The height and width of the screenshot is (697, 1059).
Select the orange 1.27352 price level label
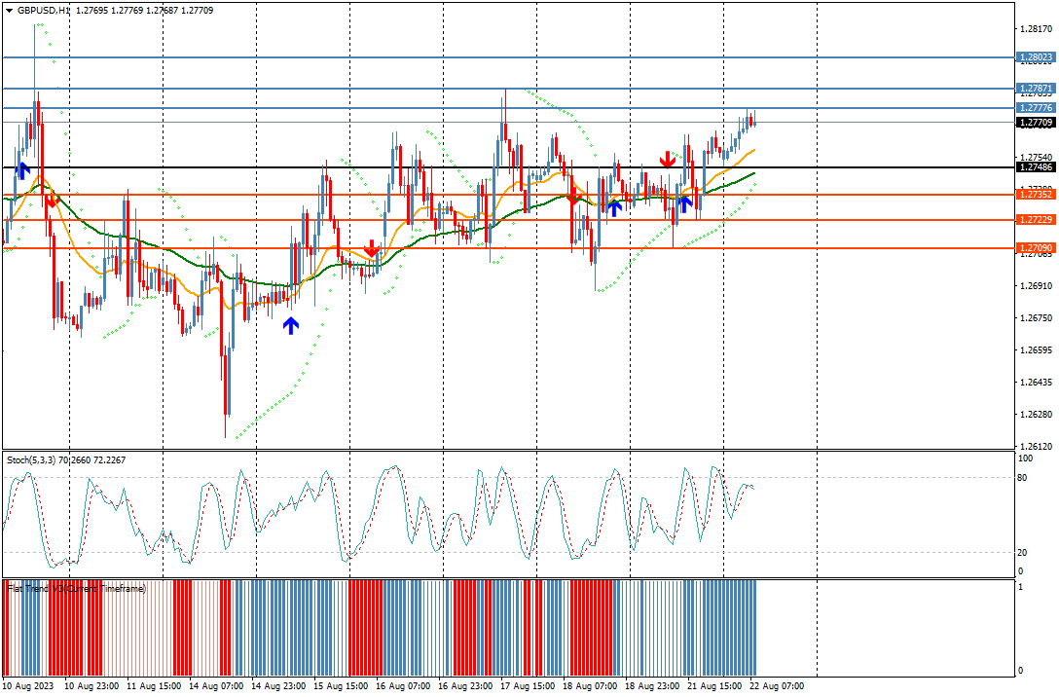[x=1036, y=195]
